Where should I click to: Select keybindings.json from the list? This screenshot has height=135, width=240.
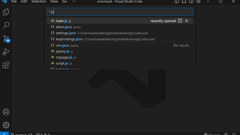[x=120, y=39]
